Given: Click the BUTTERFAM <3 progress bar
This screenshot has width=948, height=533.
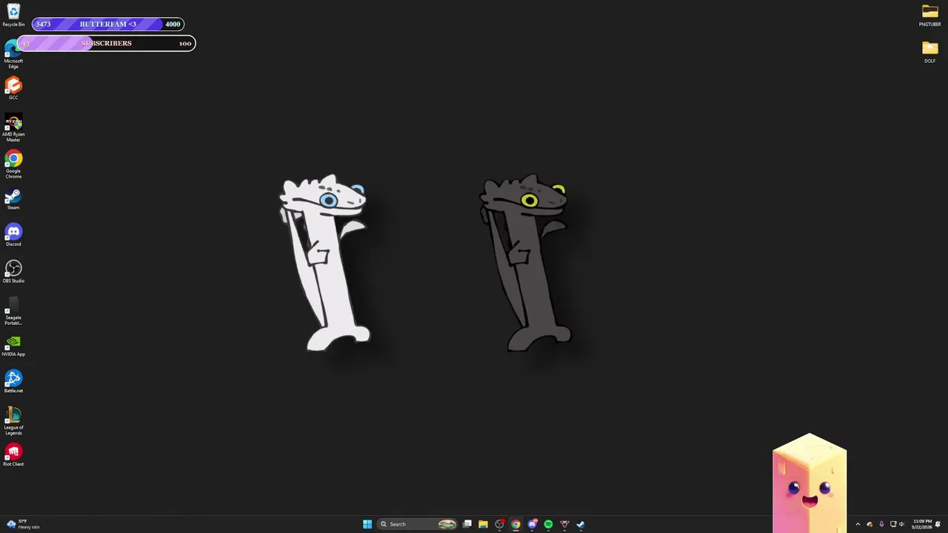Looking at the screenshot, I should pos(108,24).
